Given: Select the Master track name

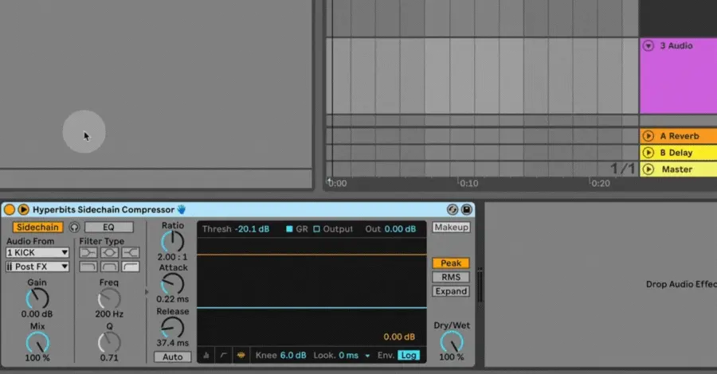Looking at the screenshot, I should tap(677, 169).
